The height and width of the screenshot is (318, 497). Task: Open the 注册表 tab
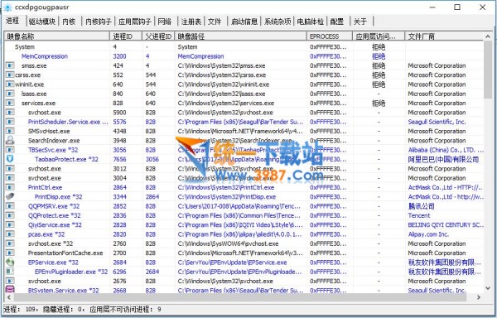pos(191,22)
